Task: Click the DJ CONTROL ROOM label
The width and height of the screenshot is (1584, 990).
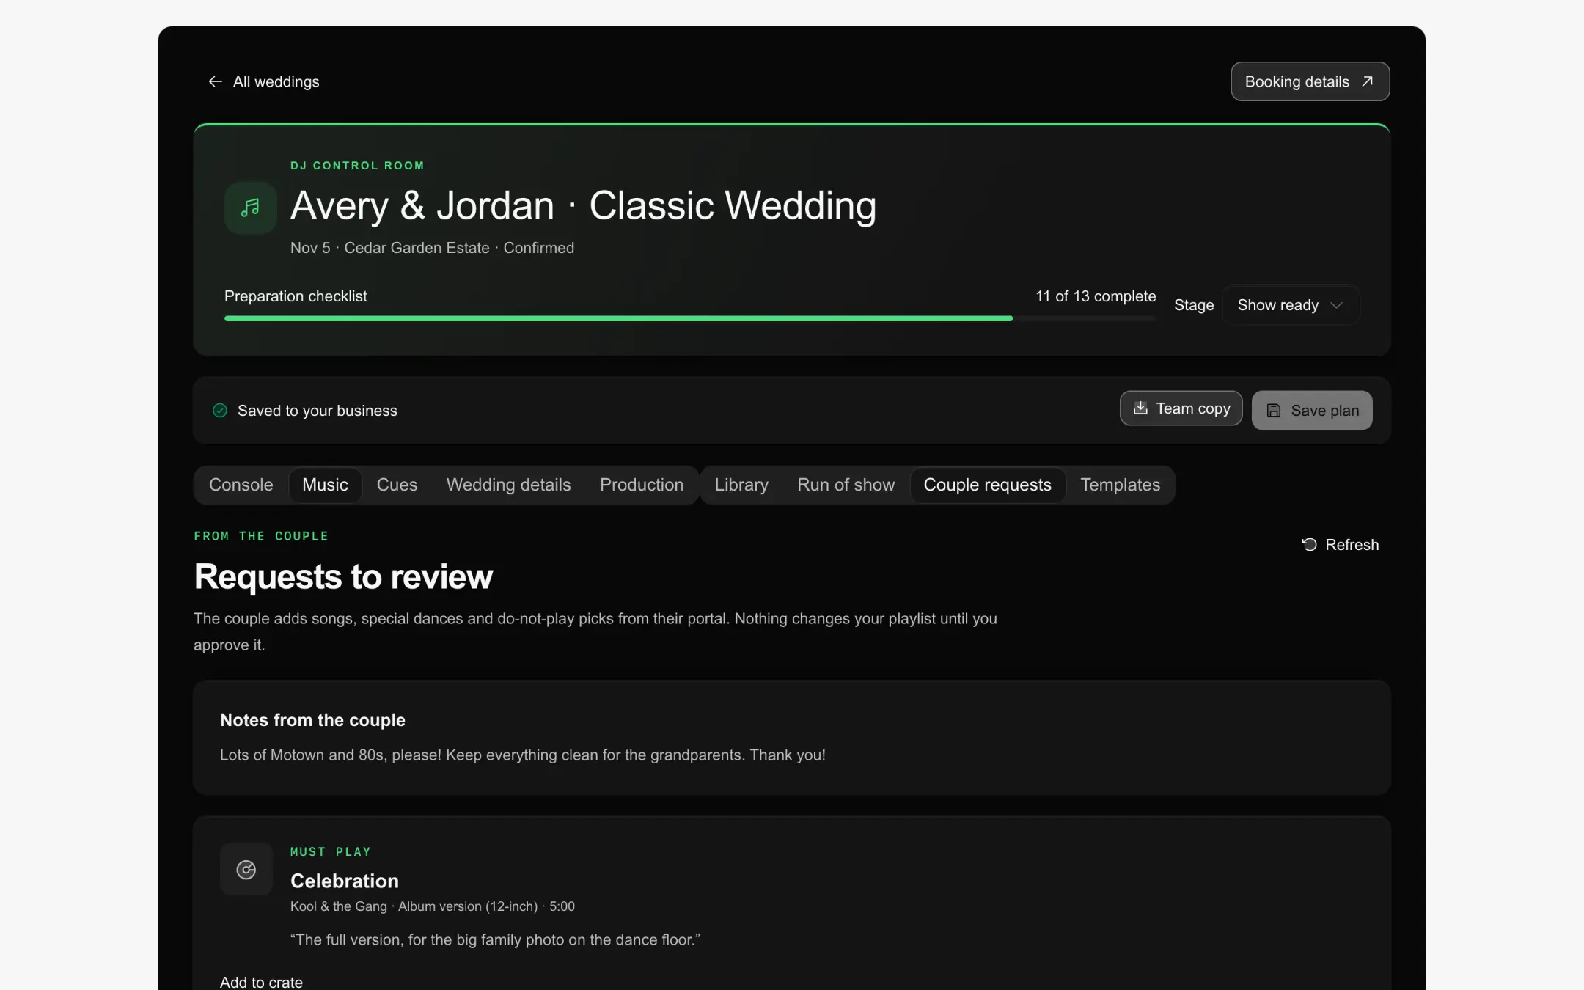Action: coord(357,166)
